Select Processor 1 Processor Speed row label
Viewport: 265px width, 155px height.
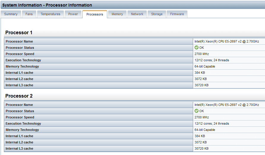tap(20, 54)
